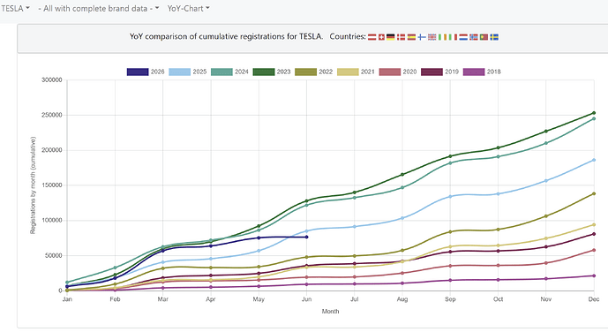Select the 2024 line's December data point
Viewport: 608px width, 332px height.
point(594,118)
